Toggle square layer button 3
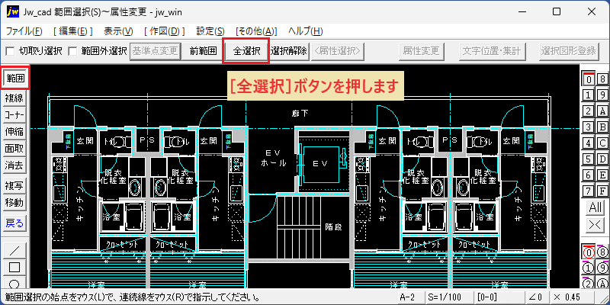 click(589, 127)
